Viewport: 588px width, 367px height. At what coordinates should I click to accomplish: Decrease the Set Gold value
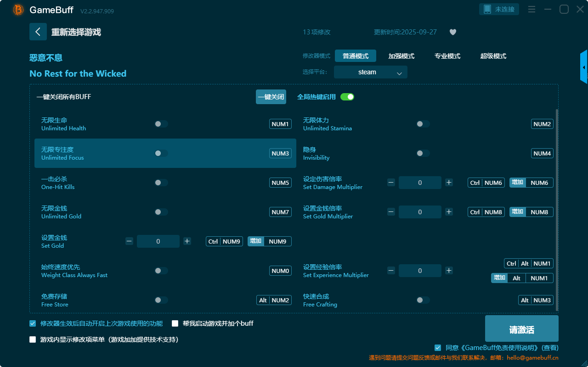129,241
